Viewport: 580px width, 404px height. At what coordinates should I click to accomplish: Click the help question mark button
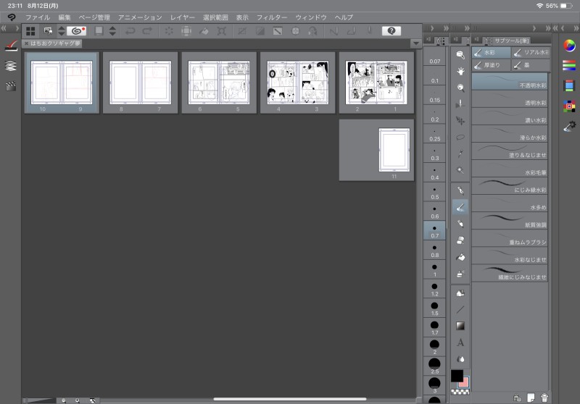click(x=391, y=31)
